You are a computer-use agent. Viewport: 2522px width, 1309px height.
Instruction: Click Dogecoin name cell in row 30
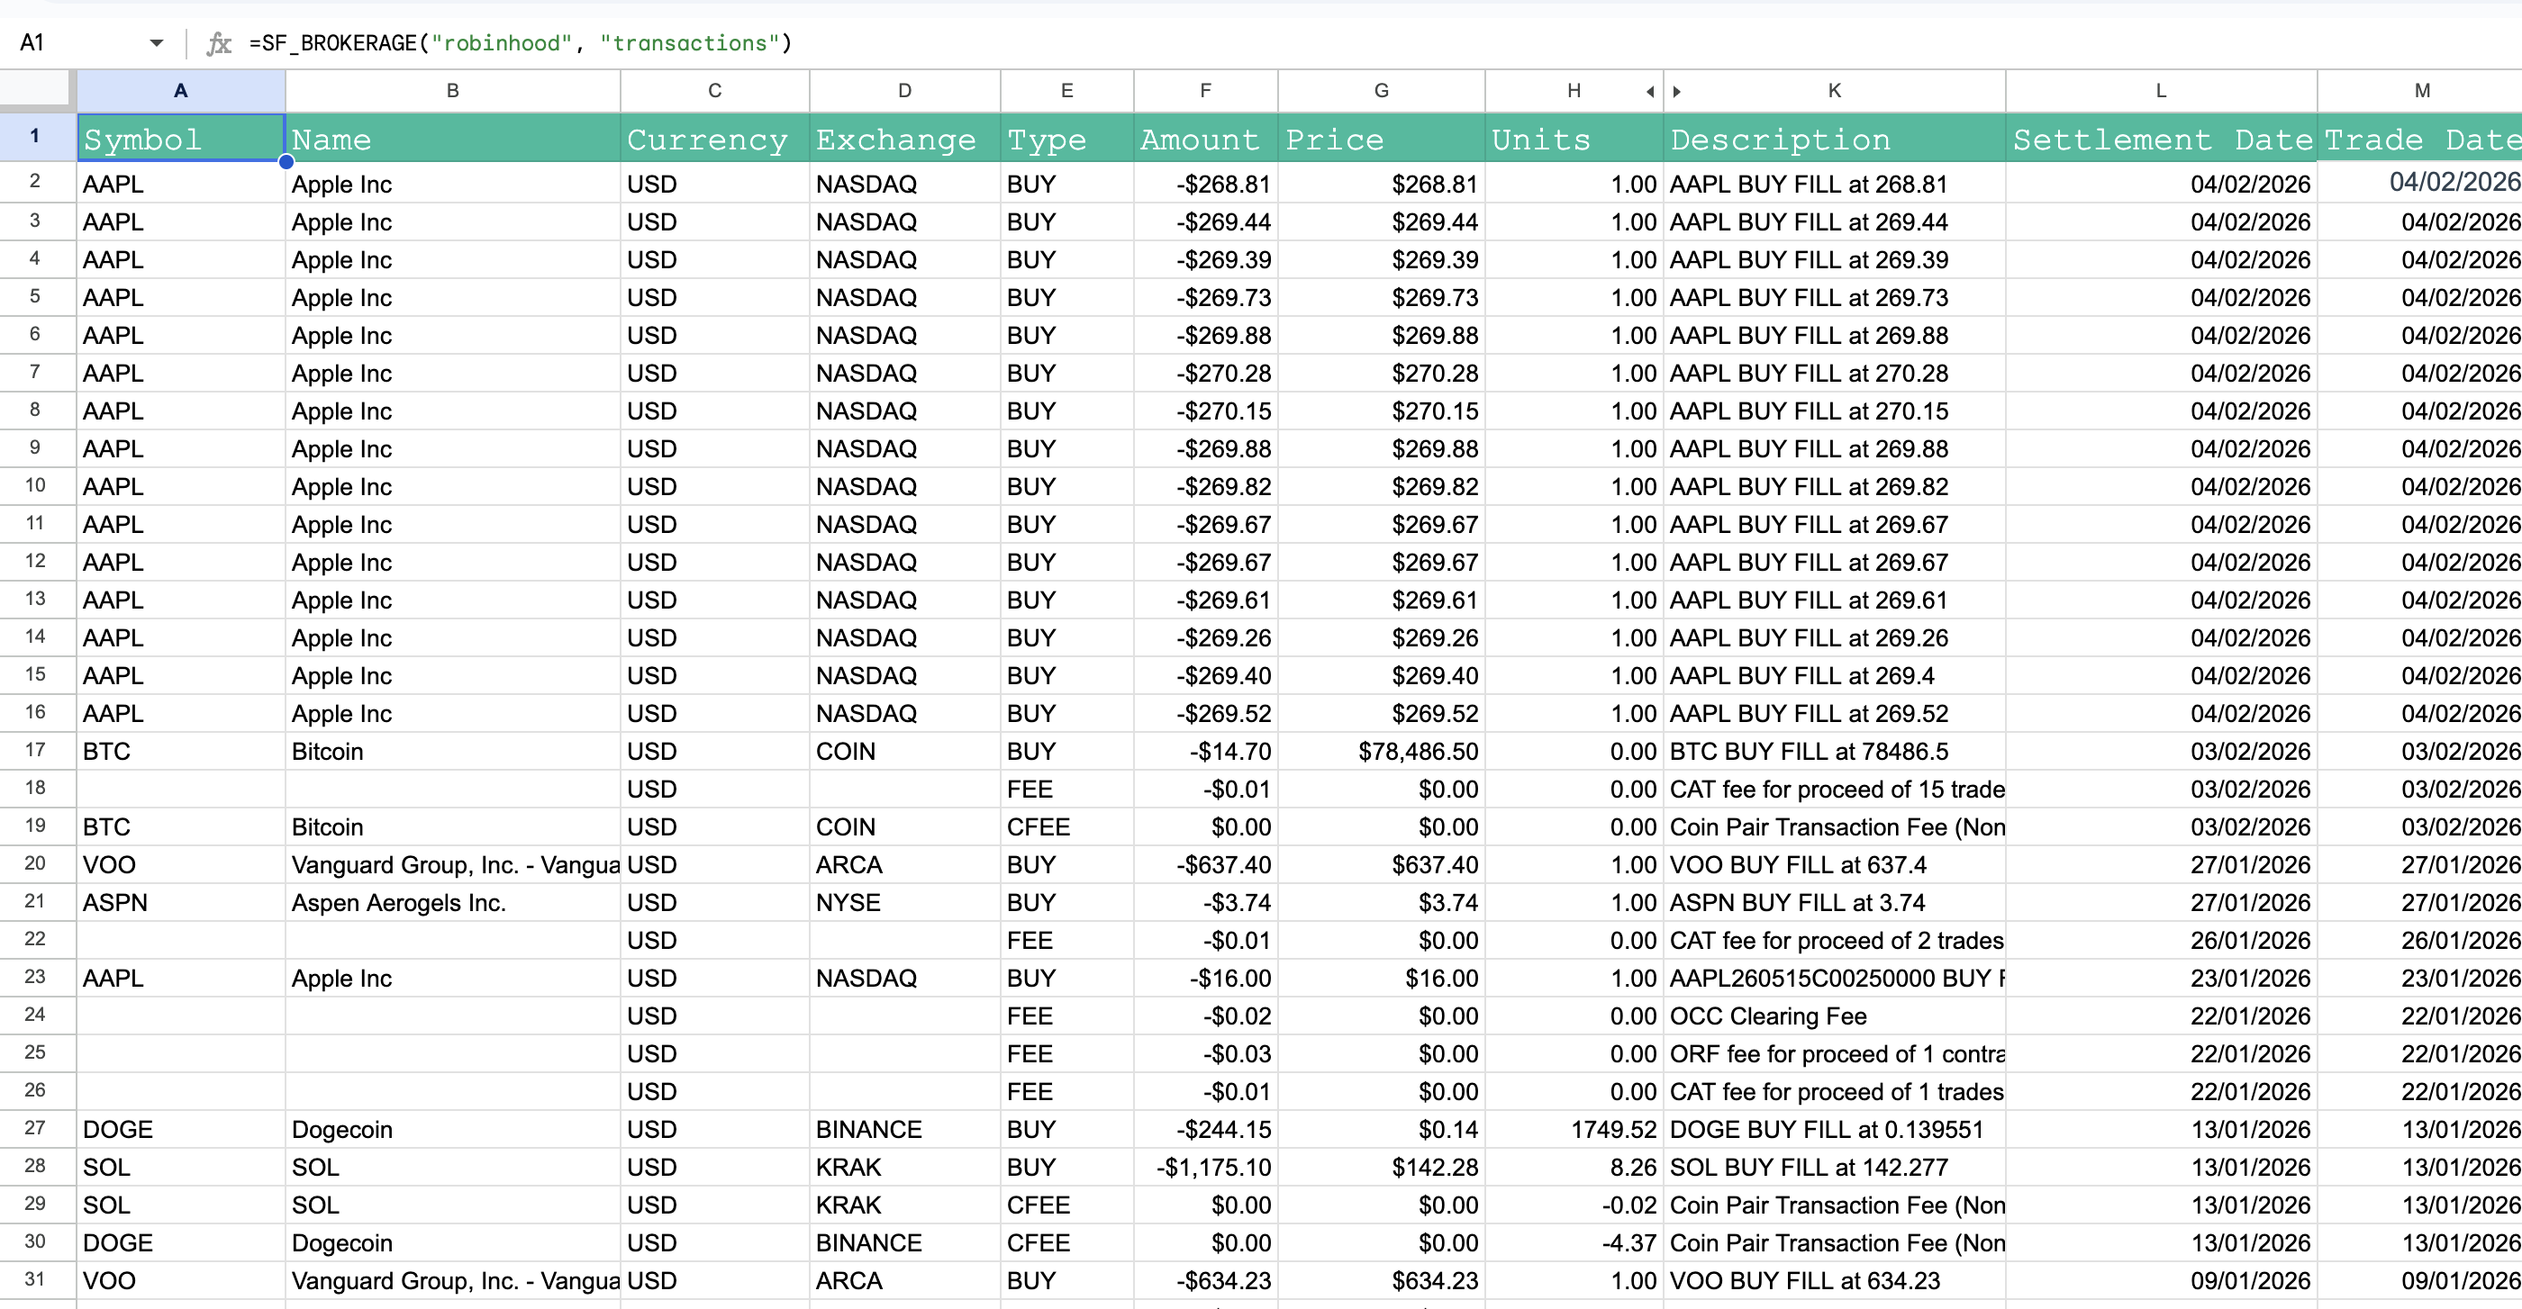(452, 1243)
